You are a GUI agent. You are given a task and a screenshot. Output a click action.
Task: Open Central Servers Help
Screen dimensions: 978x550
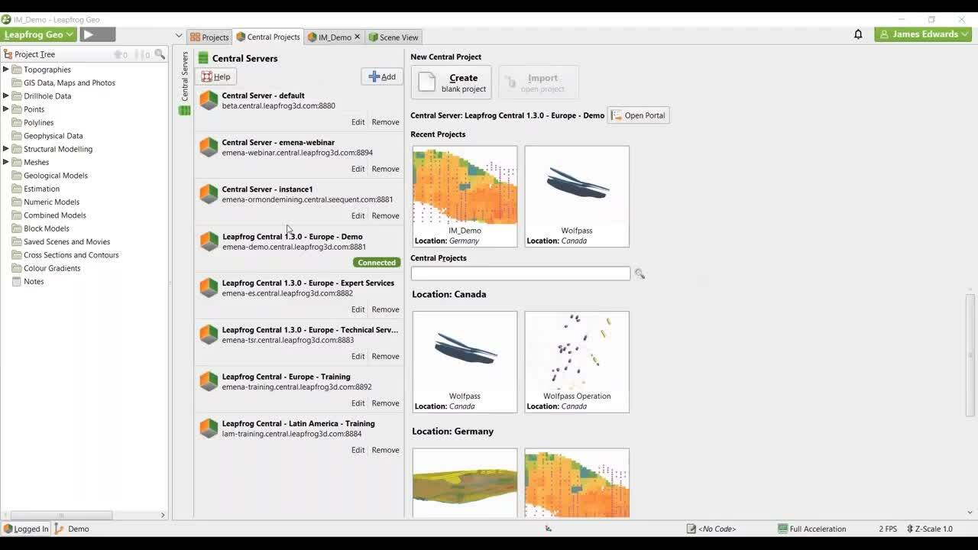[x=216, y=76]
